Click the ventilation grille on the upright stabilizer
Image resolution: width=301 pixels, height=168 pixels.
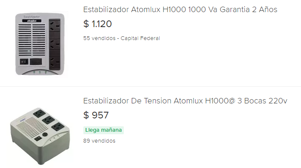[32, 40]
